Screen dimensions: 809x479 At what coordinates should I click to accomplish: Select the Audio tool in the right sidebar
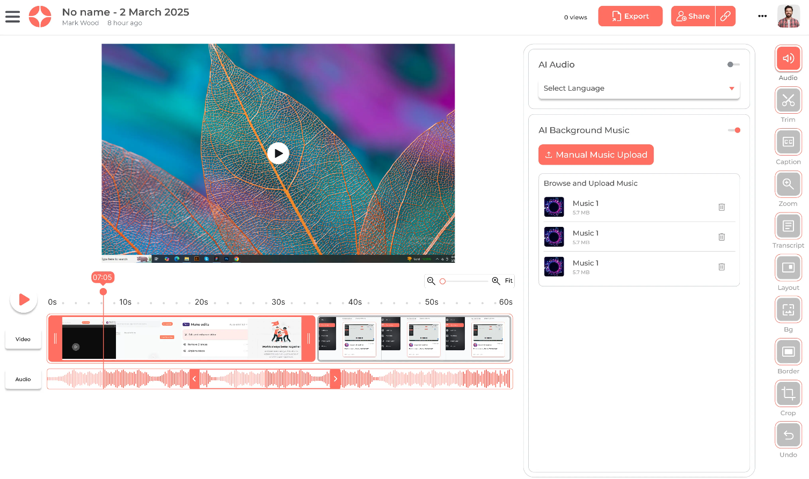788,58
